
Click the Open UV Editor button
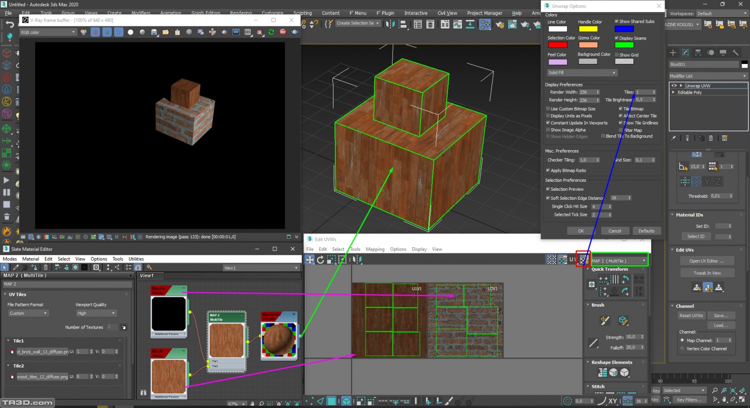(707, 261)
